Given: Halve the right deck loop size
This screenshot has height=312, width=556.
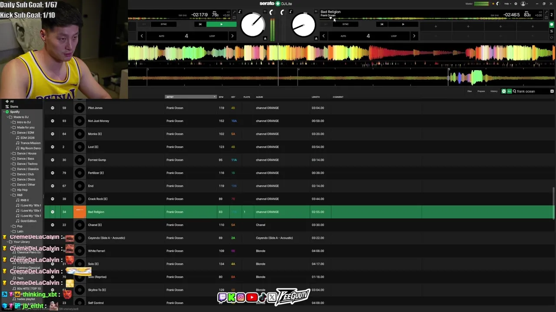Looking at the screenshot, I should coord(324,36).
